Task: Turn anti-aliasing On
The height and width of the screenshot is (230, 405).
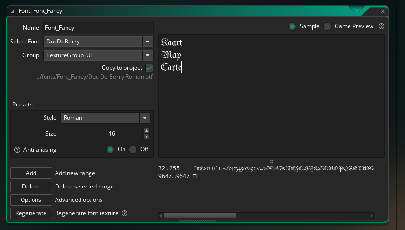Action: pyautogui.click(x=110, y=150)
